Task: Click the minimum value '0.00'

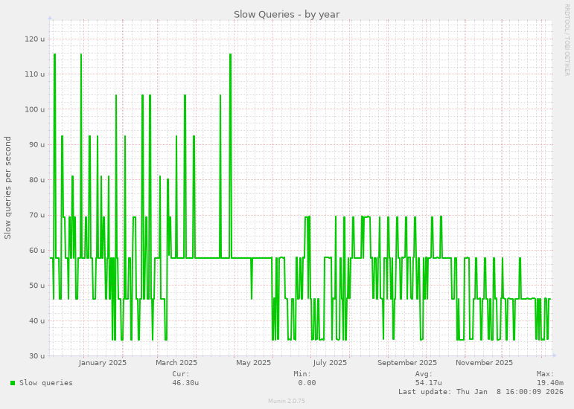Action: point(307,383)
